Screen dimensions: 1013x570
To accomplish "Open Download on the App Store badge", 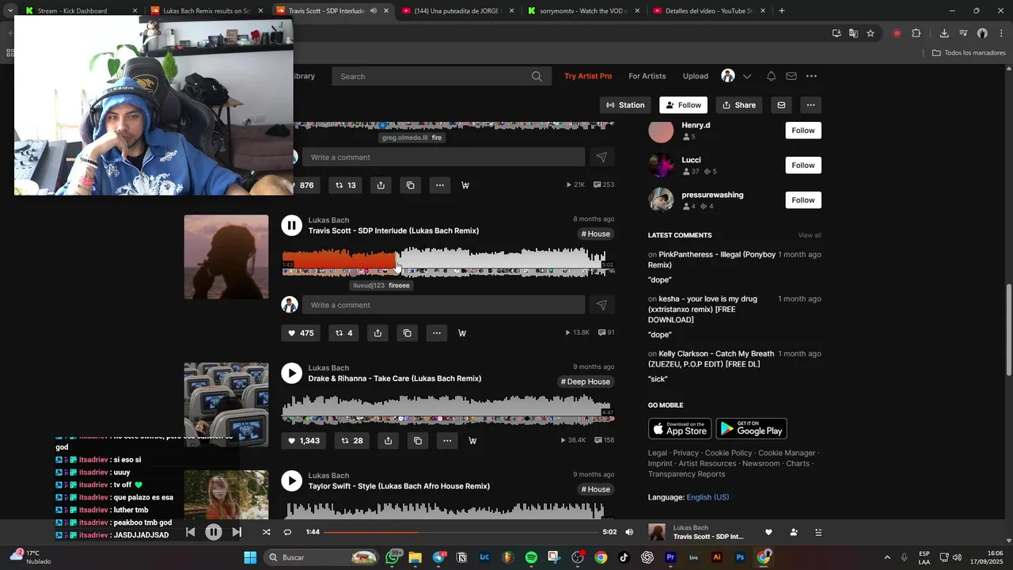I will tap(680, 428).
